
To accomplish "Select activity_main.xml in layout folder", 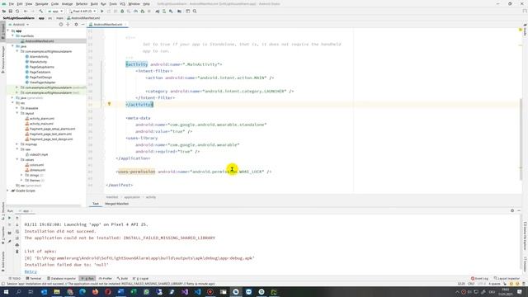I will click(x=39, y=124).
